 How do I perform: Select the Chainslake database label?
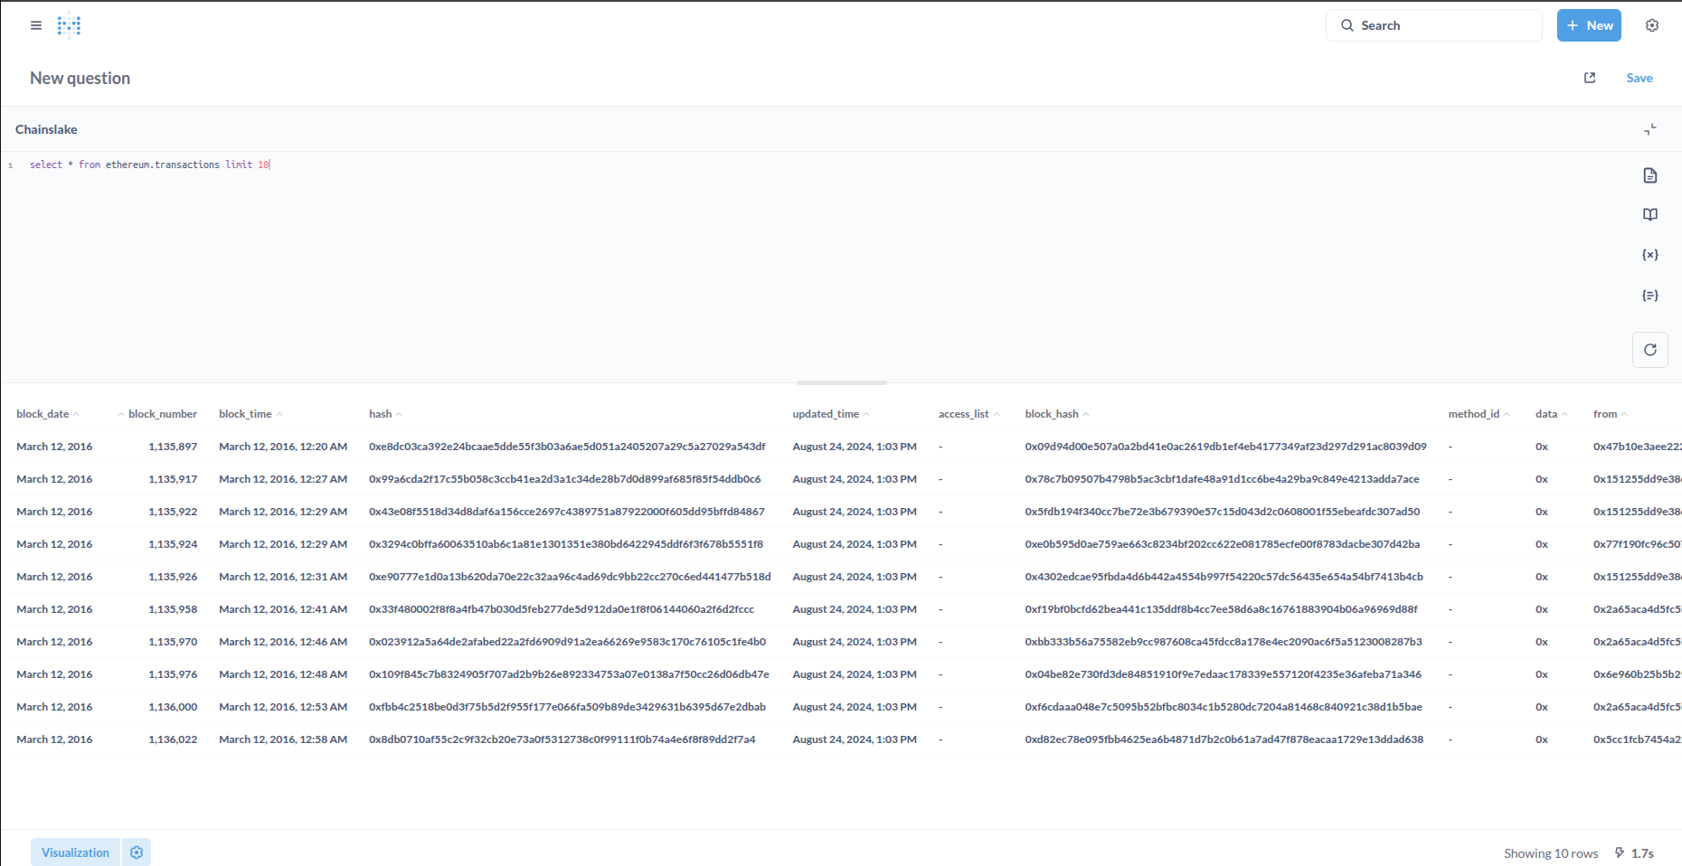pos(46,129)
